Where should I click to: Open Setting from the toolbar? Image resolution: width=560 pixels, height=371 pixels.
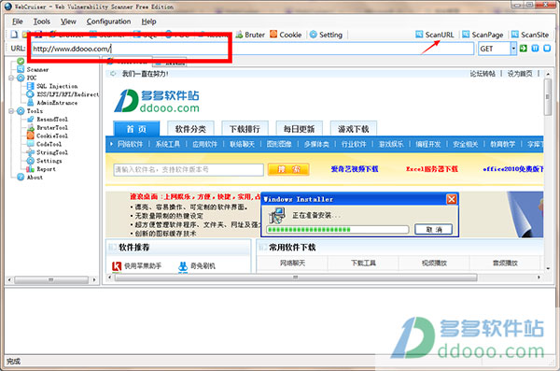tap(326, 35)
